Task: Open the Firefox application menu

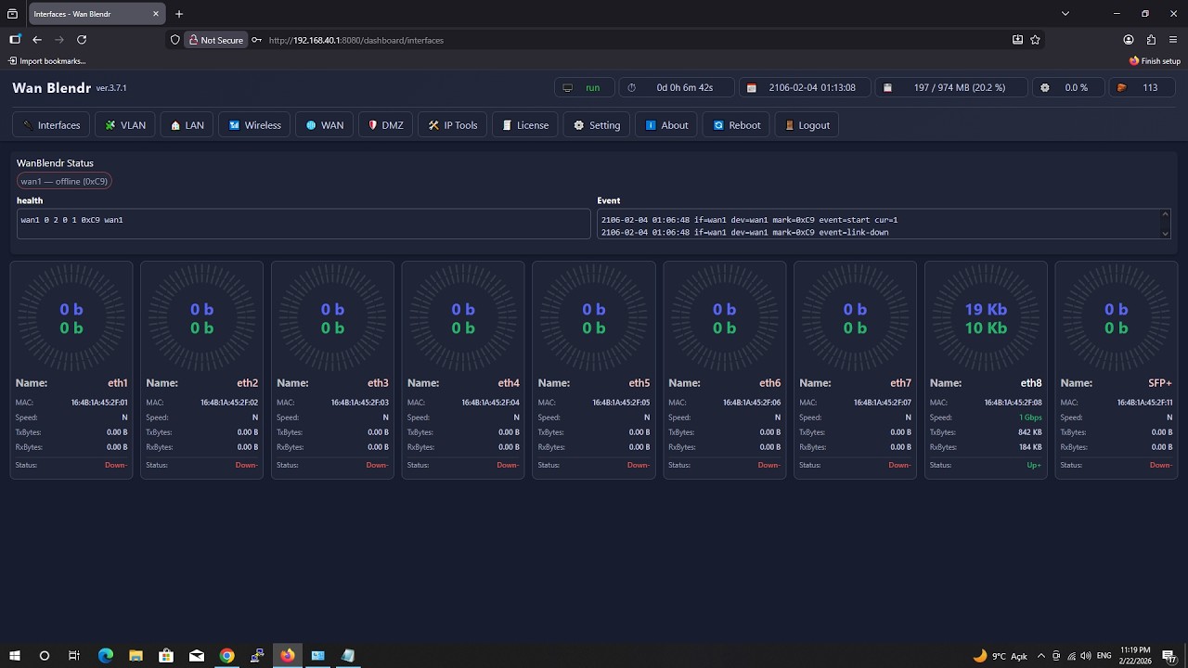Action: pos(1173,40)
